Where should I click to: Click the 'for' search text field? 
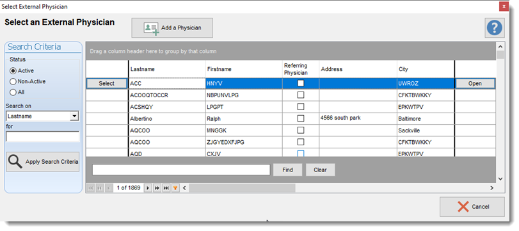(43, 136)
